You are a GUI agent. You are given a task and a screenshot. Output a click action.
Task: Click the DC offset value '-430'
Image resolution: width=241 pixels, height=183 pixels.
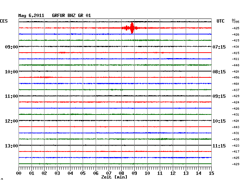235,47
